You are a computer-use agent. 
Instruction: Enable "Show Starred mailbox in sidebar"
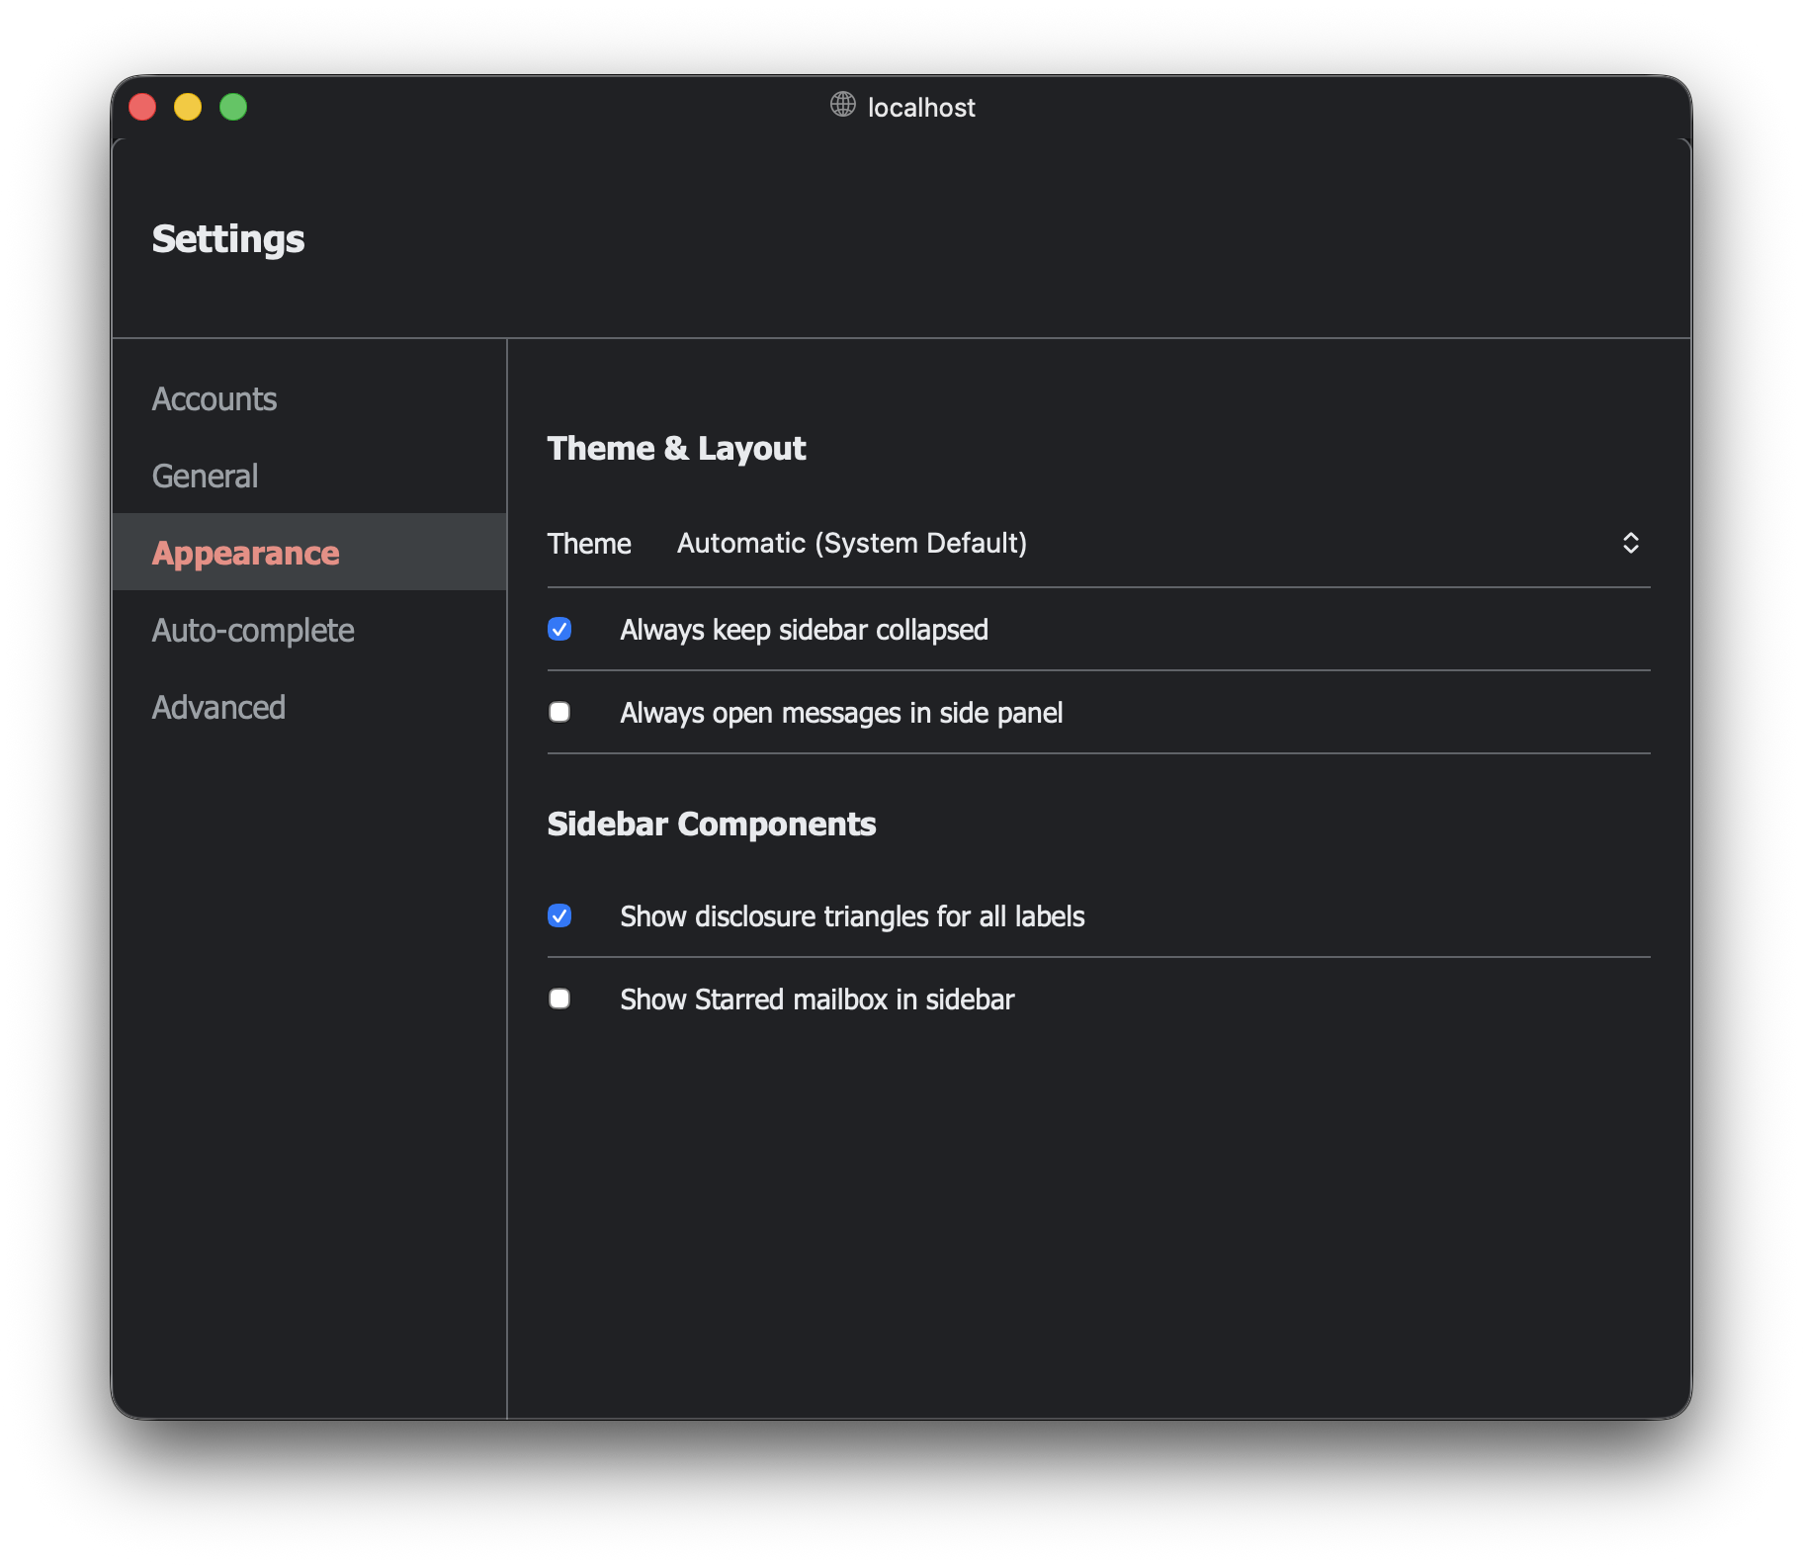pos(559,999)
